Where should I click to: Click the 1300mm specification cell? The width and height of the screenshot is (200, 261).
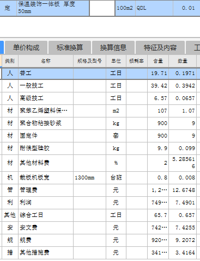89,177
